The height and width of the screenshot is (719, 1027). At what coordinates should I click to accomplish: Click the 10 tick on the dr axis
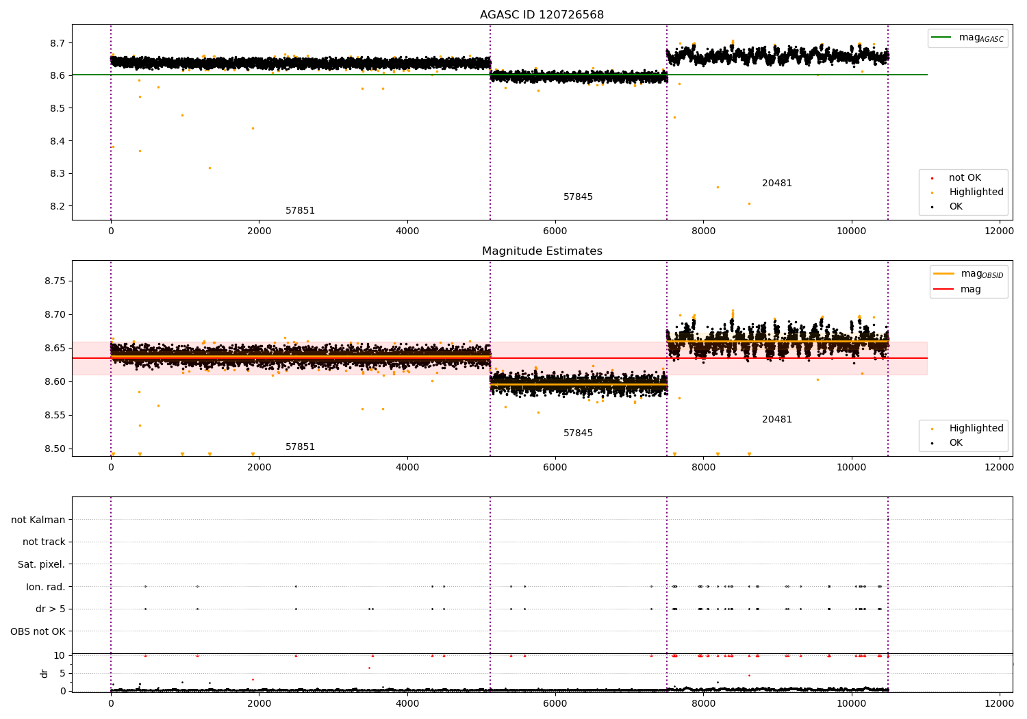click(60, 656)
